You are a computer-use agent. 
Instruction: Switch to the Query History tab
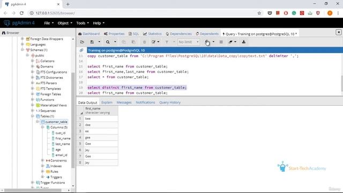(170, 102)
